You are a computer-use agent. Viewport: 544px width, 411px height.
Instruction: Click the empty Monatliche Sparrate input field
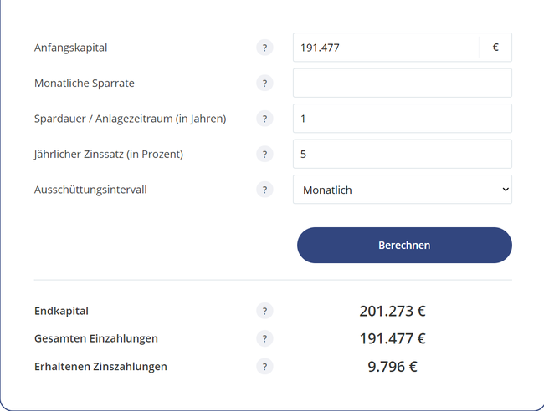click(x=403, y=83)
